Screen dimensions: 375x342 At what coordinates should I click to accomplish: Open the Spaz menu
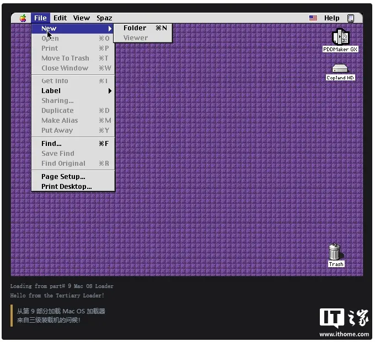tap(104, 18)
